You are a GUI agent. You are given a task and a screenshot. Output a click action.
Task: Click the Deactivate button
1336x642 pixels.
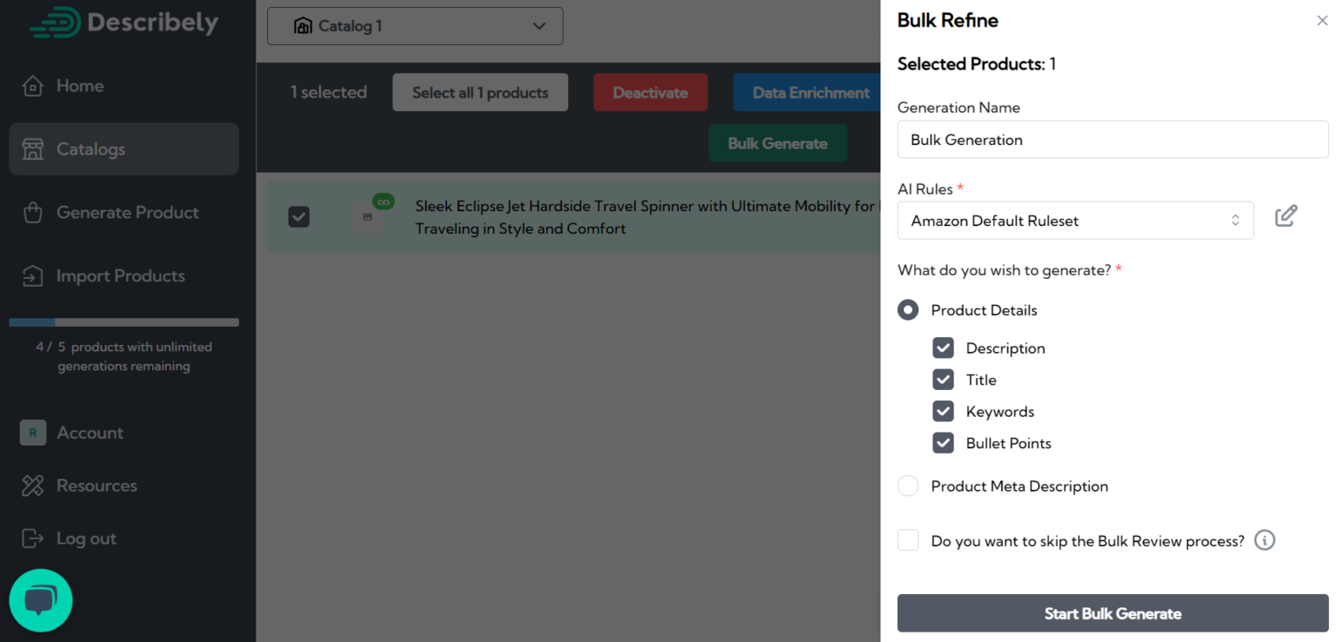(x=650, y=92)
